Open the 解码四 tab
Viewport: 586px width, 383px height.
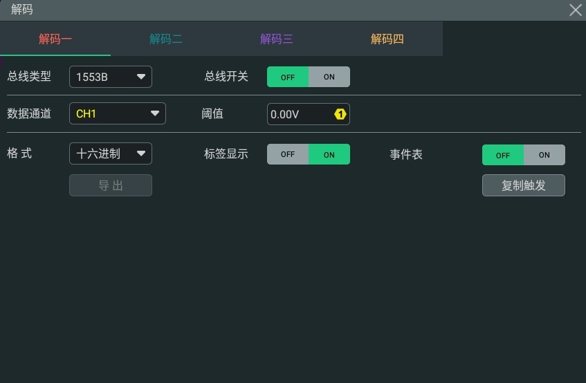pyautogui.click(x=387, y=39)
